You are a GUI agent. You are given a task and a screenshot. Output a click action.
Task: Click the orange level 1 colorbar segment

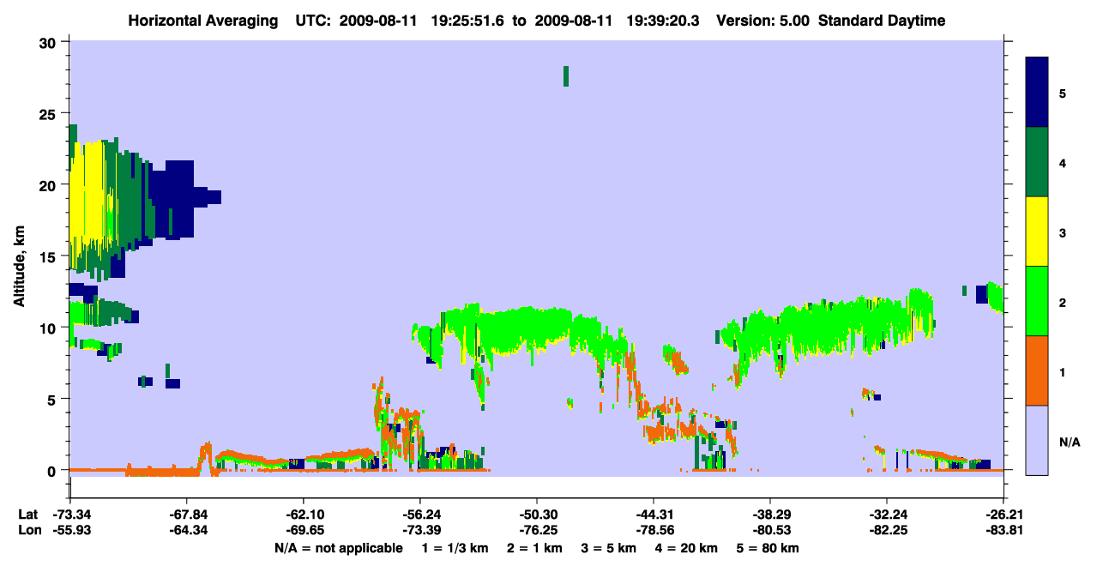tap(1037, 370)
